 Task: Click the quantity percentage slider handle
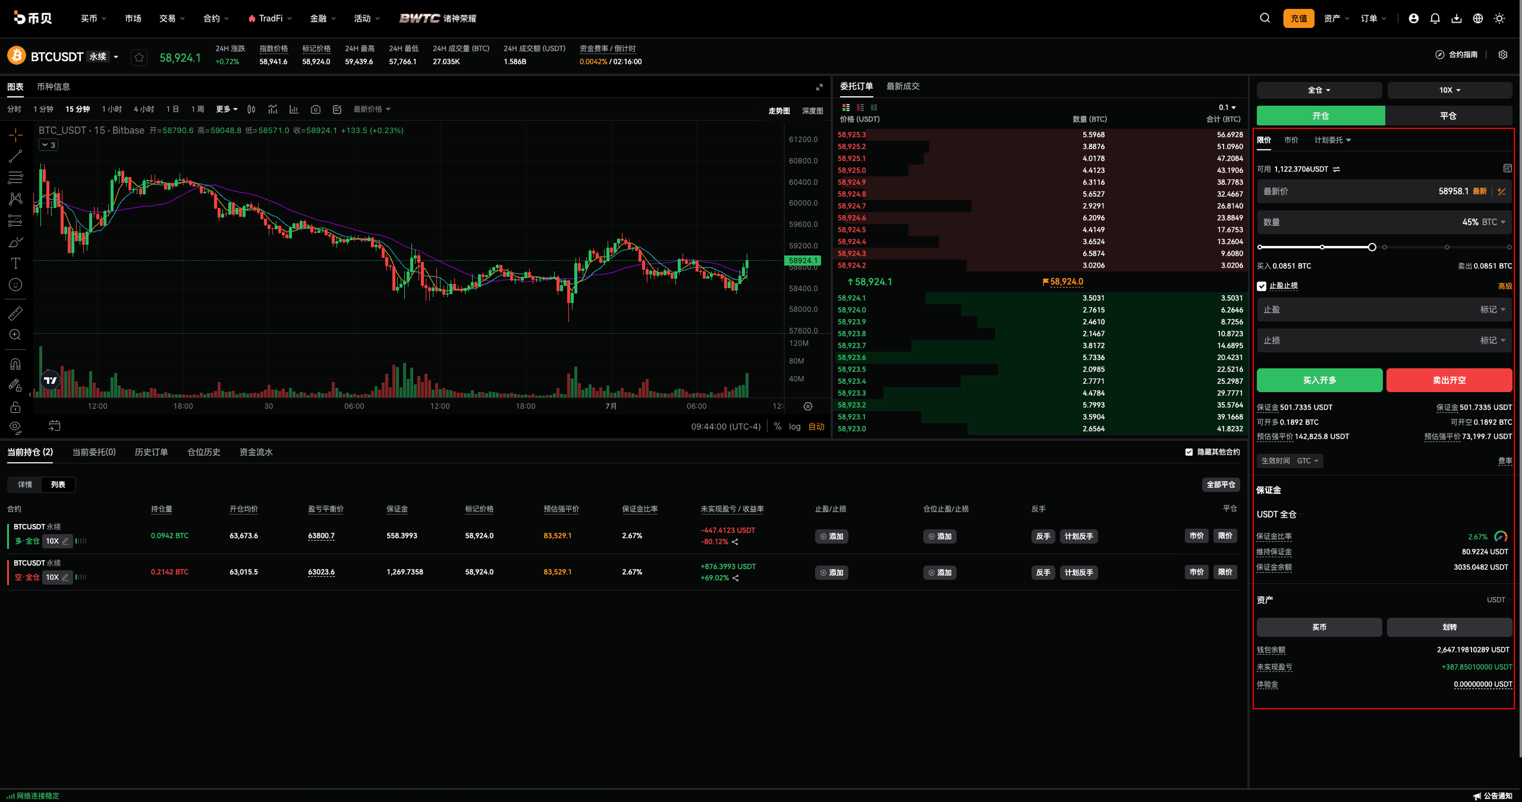(x=1372, y=247)
